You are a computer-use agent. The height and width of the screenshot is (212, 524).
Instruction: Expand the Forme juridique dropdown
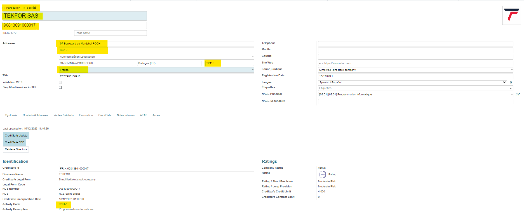click(x=415, y=70)
